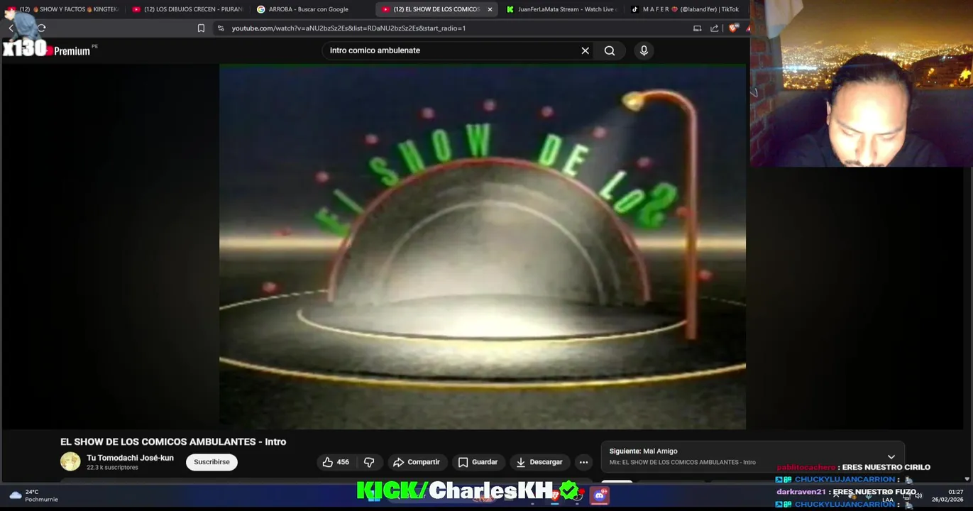Click the bookmark icon in the address bar

pyautogui.click(x=201, y=28)
